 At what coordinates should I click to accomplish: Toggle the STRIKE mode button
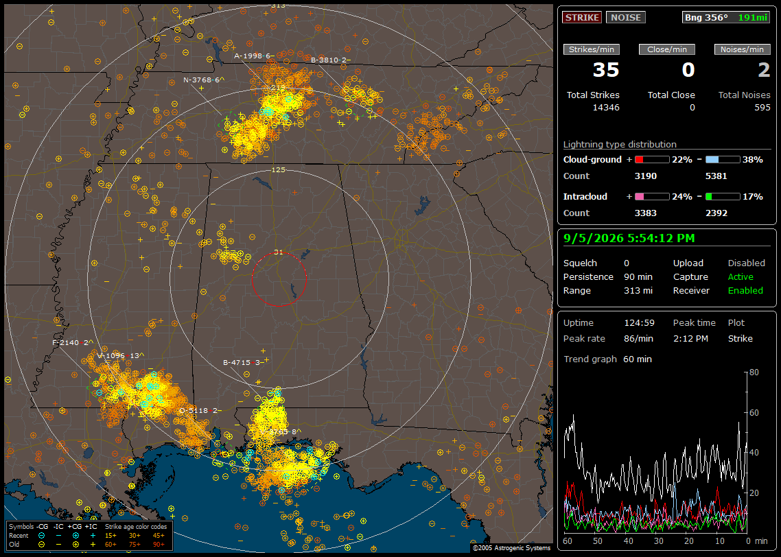pyautogui.click(x=582, y=17)
